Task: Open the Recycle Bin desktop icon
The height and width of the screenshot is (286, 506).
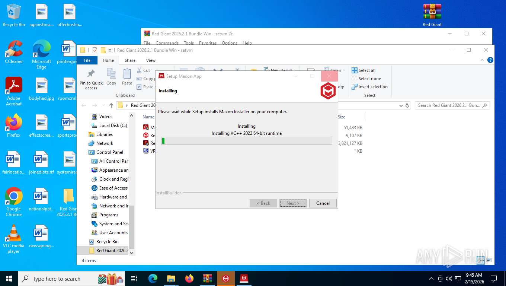Action: point(14,15)
